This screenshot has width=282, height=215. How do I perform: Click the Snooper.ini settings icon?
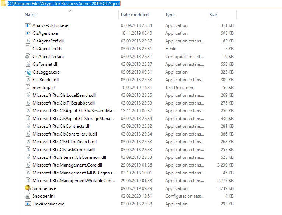click(28, 196)
